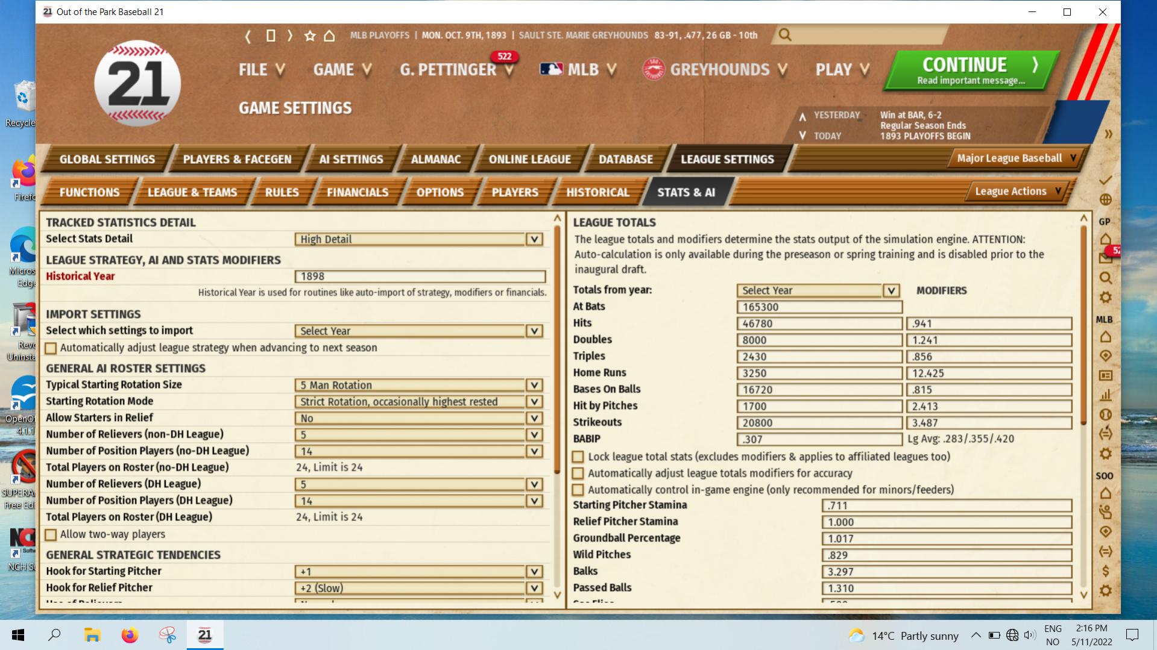Check Lock league total stats option
Viewport: 1157px width, 650px height.
(x=578, y=457)
